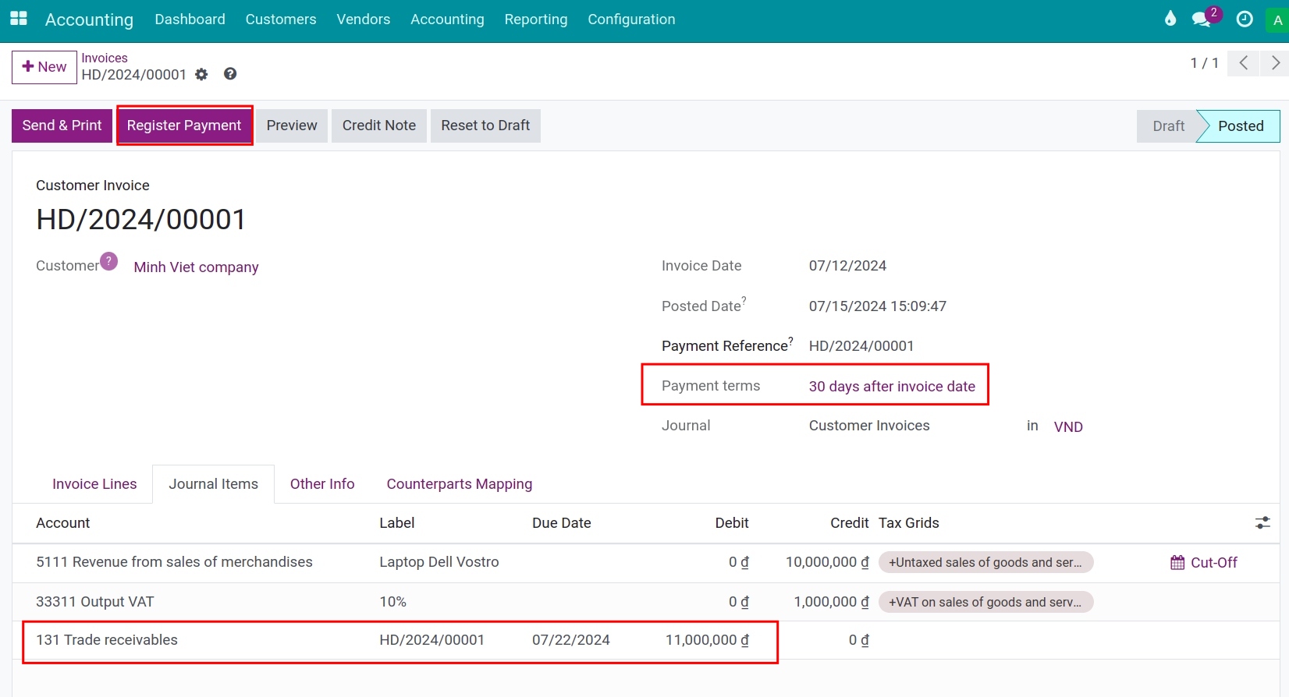Click the help question mark icon
This screenshot has height=697, width=1289.
pyautogui.click(x=230, y=73)
